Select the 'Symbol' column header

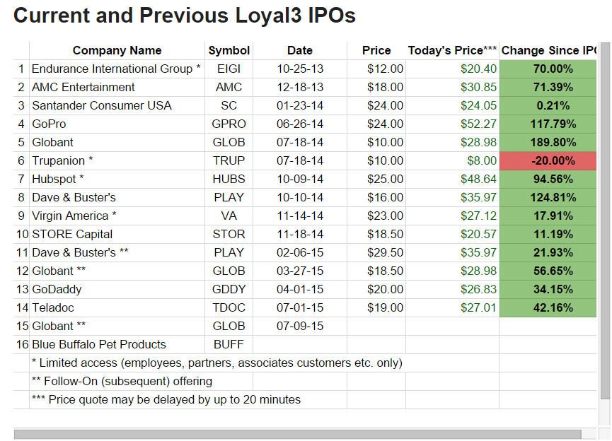coord(229,51)
